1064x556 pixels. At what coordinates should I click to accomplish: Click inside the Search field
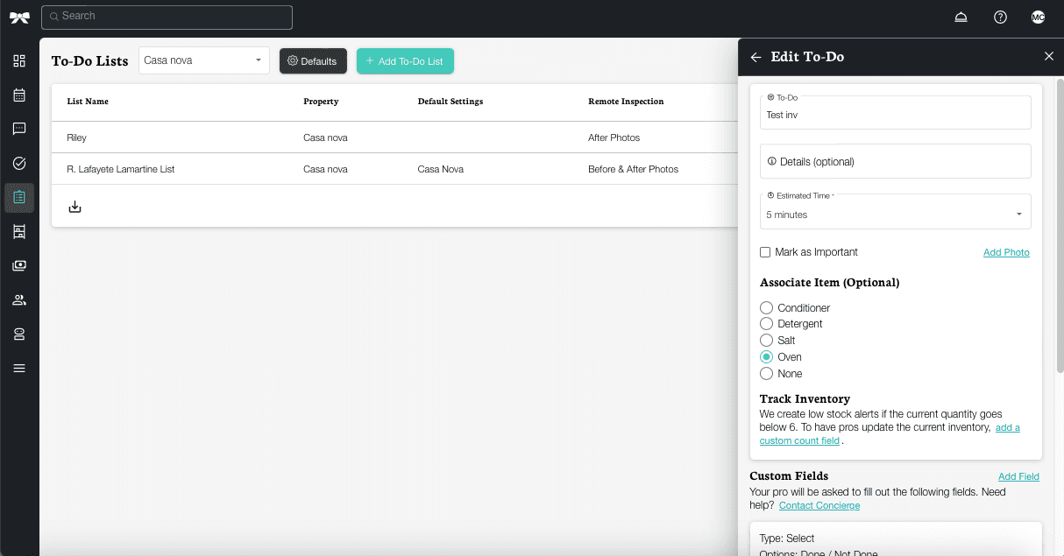(167, 17)
